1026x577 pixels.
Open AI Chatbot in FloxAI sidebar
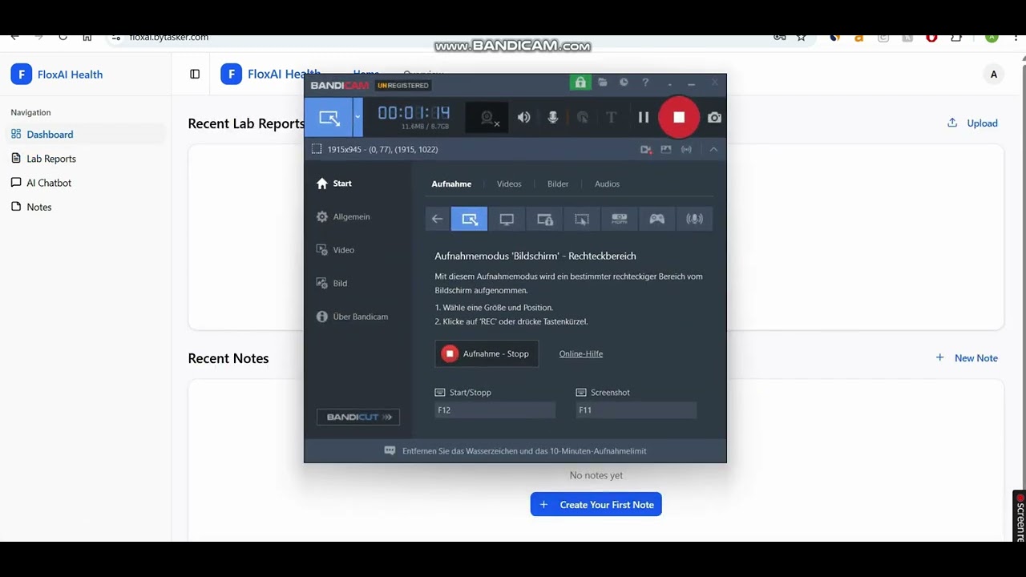point(85,183)
